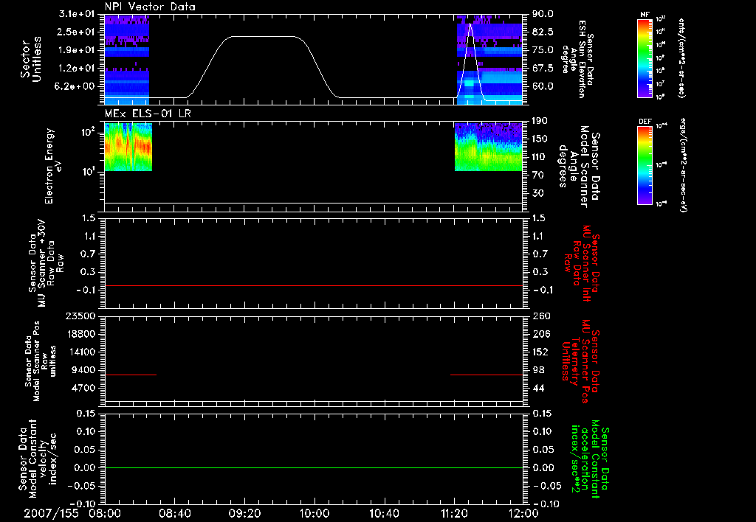Click the 260 telemetry axis value
This screenshot has height=522, width=756.
tap(541, 316)
